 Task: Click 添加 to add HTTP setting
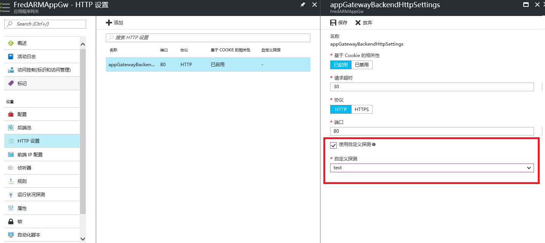point(115,23)
